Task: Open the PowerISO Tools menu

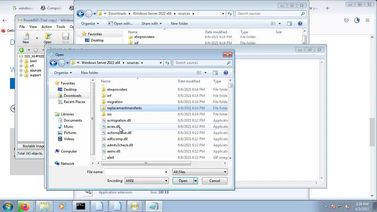Action: (61, 27)
